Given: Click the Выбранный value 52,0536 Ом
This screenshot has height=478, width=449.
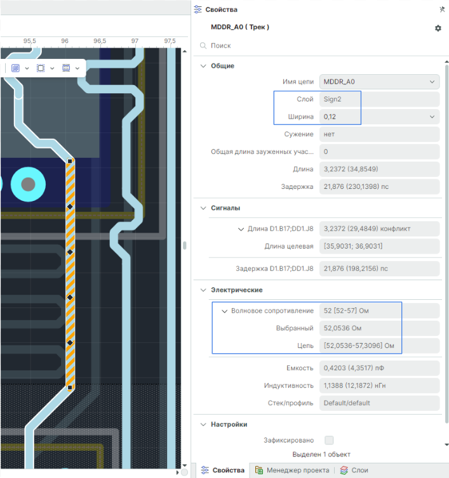Looking at the screenshot, I should [380, 328].
